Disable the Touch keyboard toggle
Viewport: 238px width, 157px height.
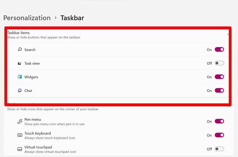[x=219, y=135]
